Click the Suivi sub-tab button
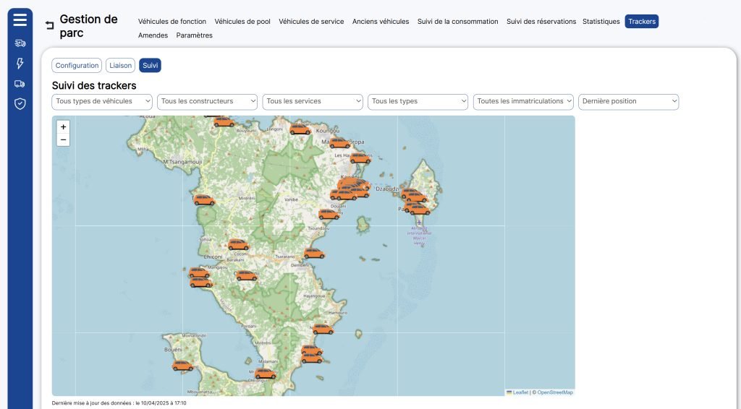Viewport: 741px width, 409px height. click(151, 66)
